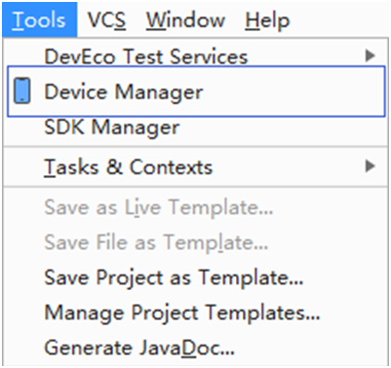The image size is (391, 368).
Task: Click the blue-outlined Device Manager row
Action: 196,92
